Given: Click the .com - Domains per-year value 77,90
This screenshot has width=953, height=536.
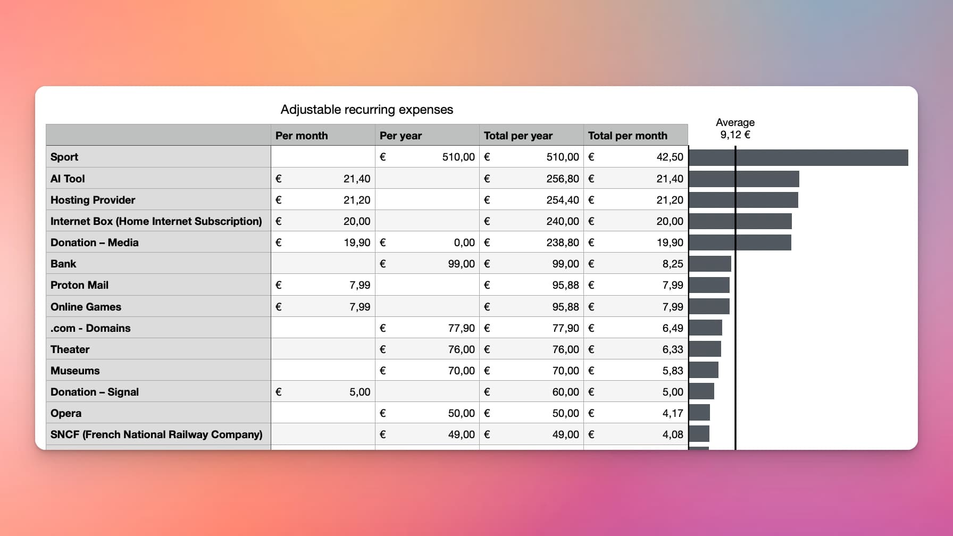Looking at the screenshot, I should click(x=427, y=328).
